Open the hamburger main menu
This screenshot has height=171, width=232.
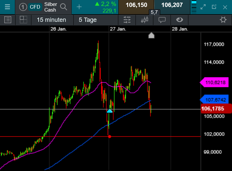pyautogui.click(x=7, y=7)
